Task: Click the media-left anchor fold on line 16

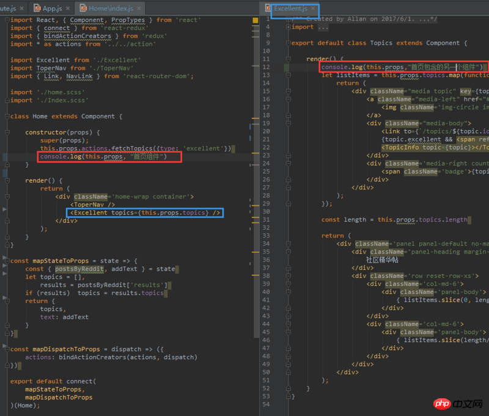Action: (x=288, y=100)
